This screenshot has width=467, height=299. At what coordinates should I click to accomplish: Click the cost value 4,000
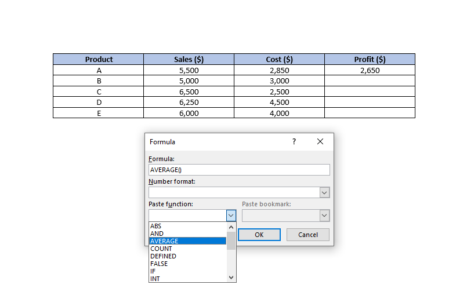point(280,113)
